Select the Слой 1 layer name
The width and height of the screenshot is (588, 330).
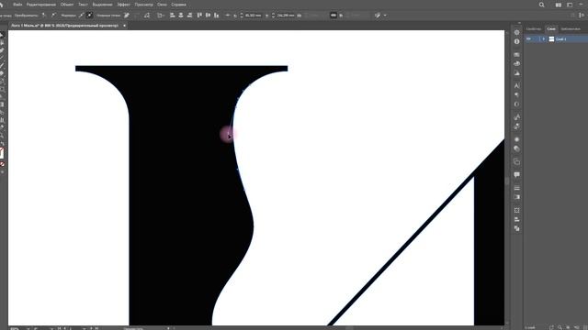click(x=561, y=38)
